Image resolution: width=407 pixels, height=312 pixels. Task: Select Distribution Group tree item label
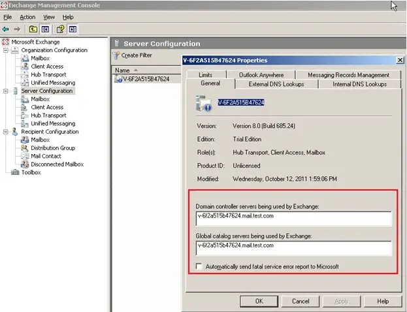click(53, 148)
